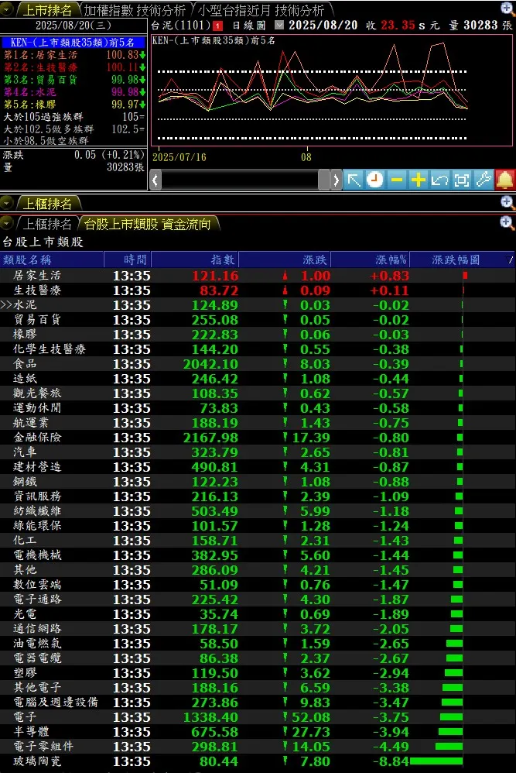
Task: Switch to 上櫃排名 tab next to 資金流向
Action: coord(47,224)
